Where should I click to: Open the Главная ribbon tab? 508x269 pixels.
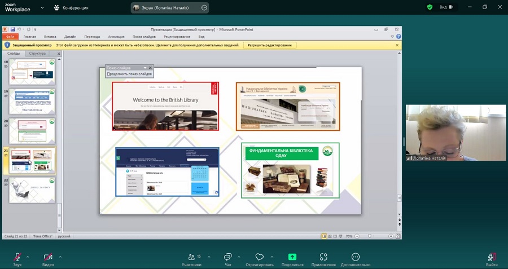coord(29,37)
